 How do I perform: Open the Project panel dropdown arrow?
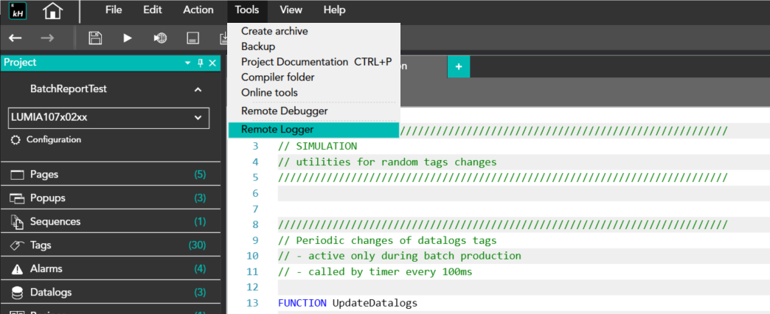187,63
